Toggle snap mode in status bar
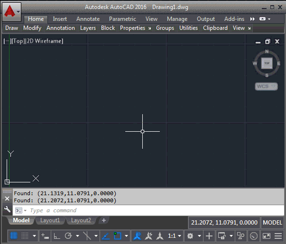Image resolution: width=286 pixels, height=244 pixels. (x=25, y=236)
